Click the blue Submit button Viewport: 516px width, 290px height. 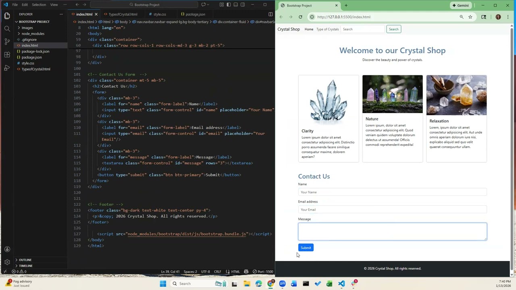[306, 248]
